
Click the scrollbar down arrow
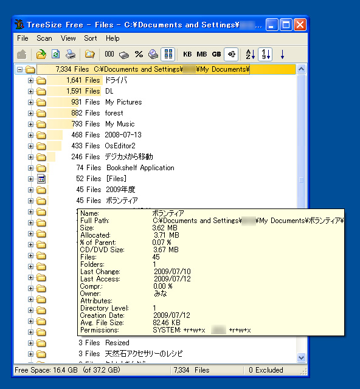tap(302, 357)
